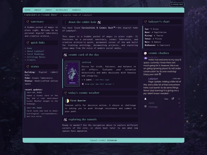The image size is (207, 155).
Task: Click the 'recent updates:' label
Action: (x=34, y=90)
